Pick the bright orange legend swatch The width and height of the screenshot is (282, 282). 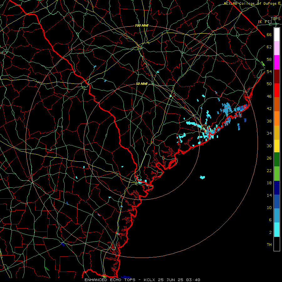coord(277,118)
